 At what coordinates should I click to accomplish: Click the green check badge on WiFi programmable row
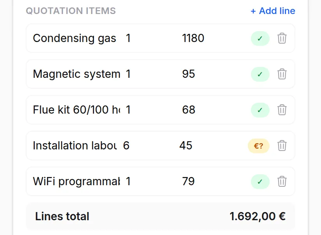point(260,181)
